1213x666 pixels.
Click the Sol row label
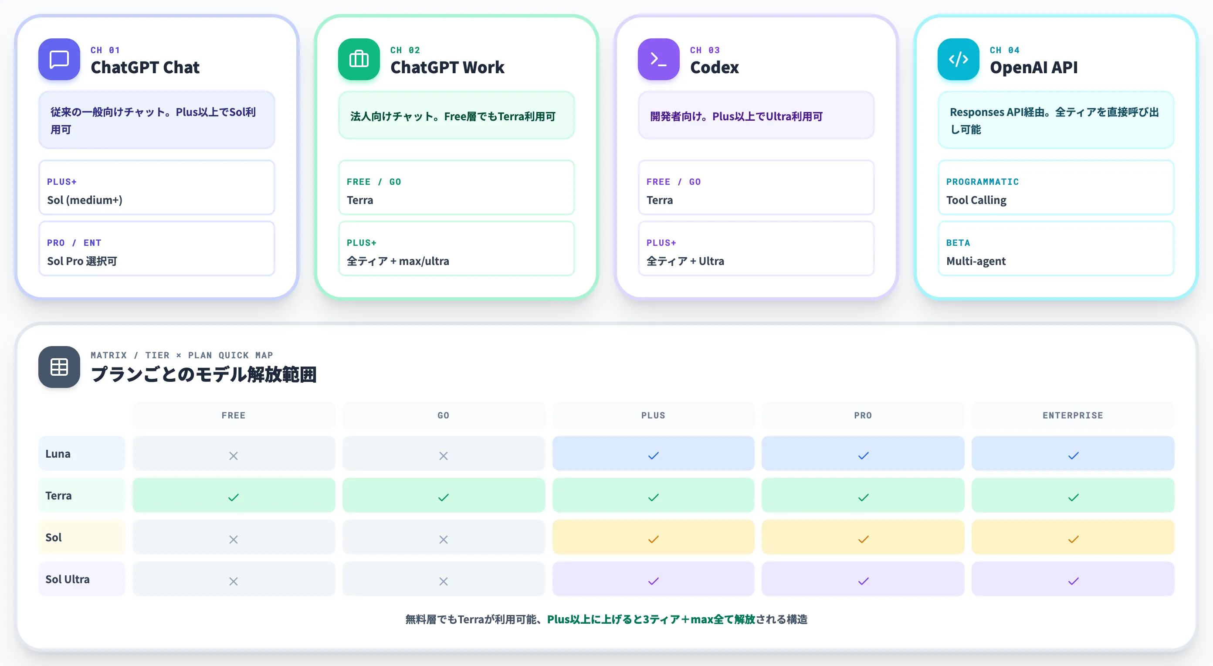(x=81, y=537)
